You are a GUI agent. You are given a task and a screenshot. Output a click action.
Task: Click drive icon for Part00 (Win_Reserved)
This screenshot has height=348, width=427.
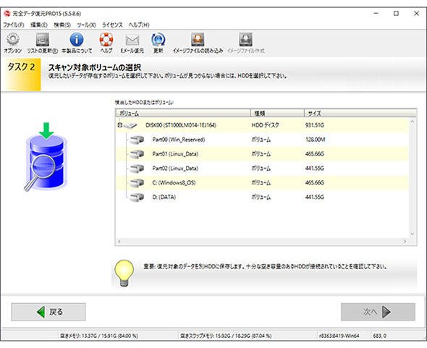coord(137,140)
